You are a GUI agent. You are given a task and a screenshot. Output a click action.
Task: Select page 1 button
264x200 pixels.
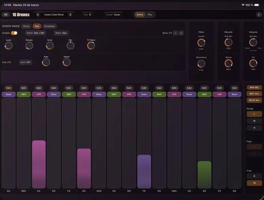tap(254, 147)
